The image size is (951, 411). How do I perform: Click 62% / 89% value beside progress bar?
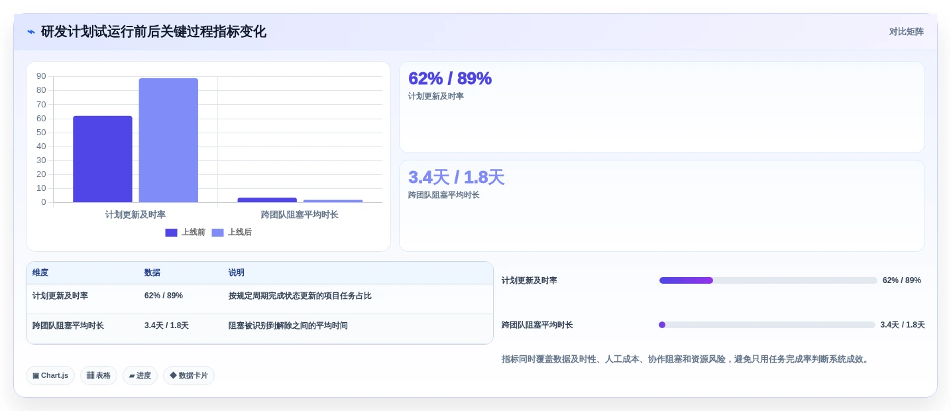pos(902,280)
